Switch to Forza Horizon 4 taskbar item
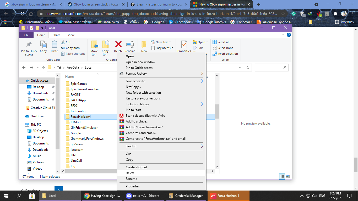Viewport: 358px width, 201px height. coord(228,196)
